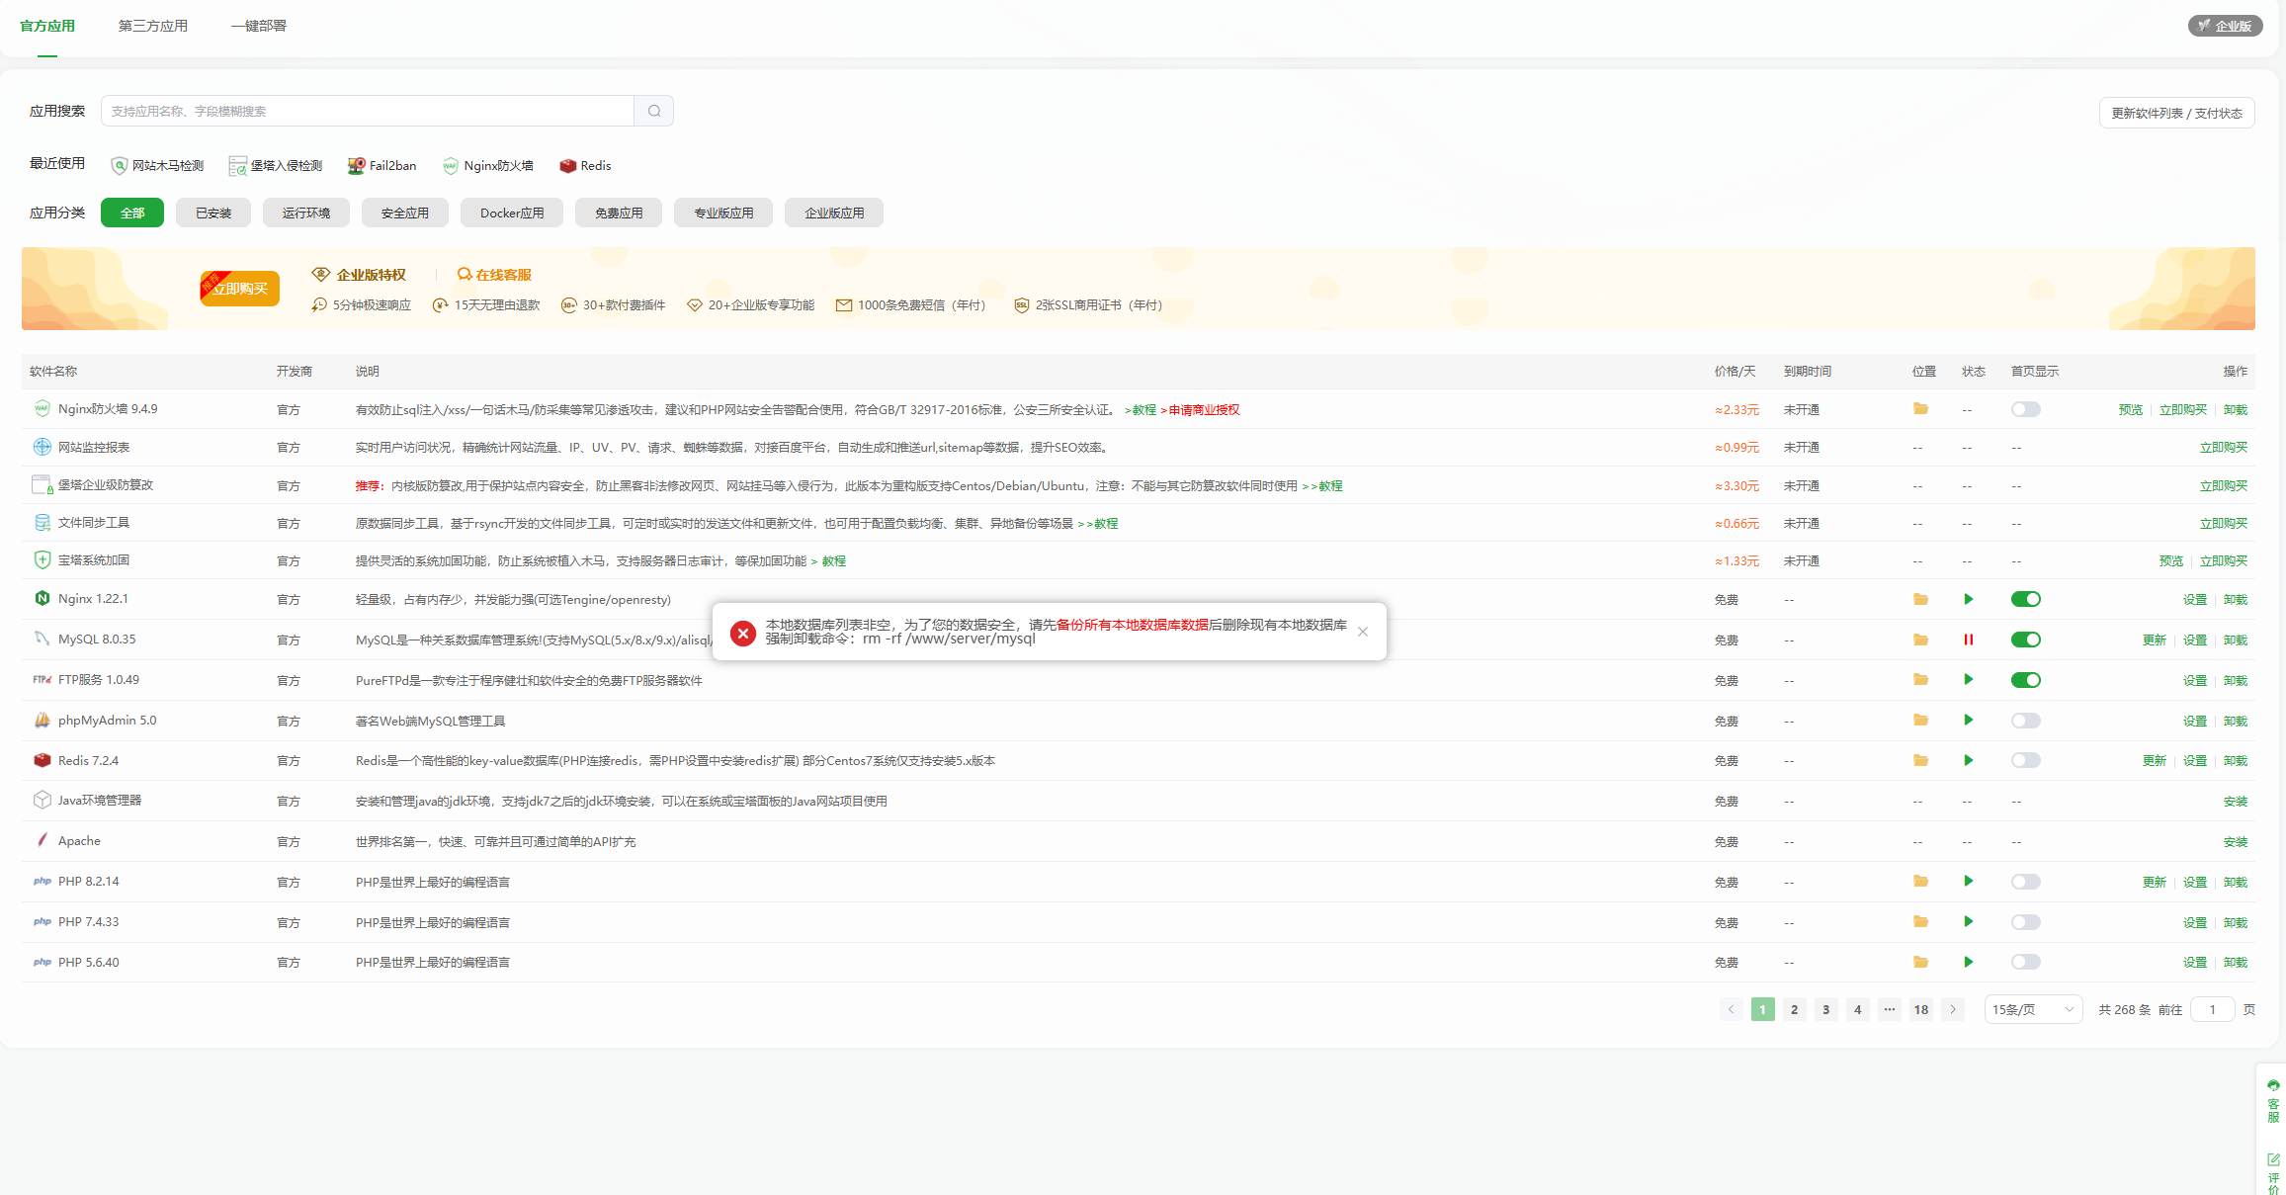Click 安装 for Java环境管理器

click(2236, 802)
